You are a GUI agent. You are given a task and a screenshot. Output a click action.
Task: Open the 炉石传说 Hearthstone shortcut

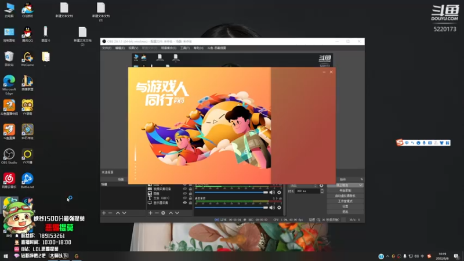(x=27, y=132)
